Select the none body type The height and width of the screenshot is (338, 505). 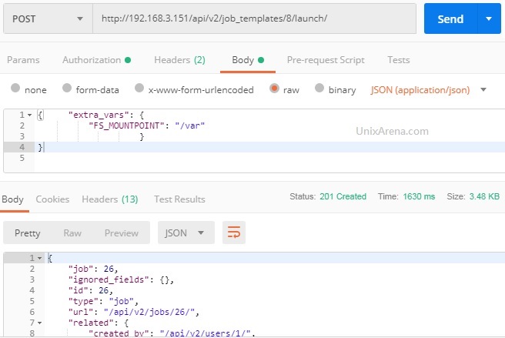15,88
